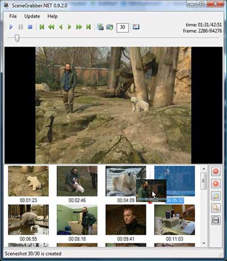Open the preview sheet icon after the count field
This screenshot has width=227, height=261.
point(136,27)
